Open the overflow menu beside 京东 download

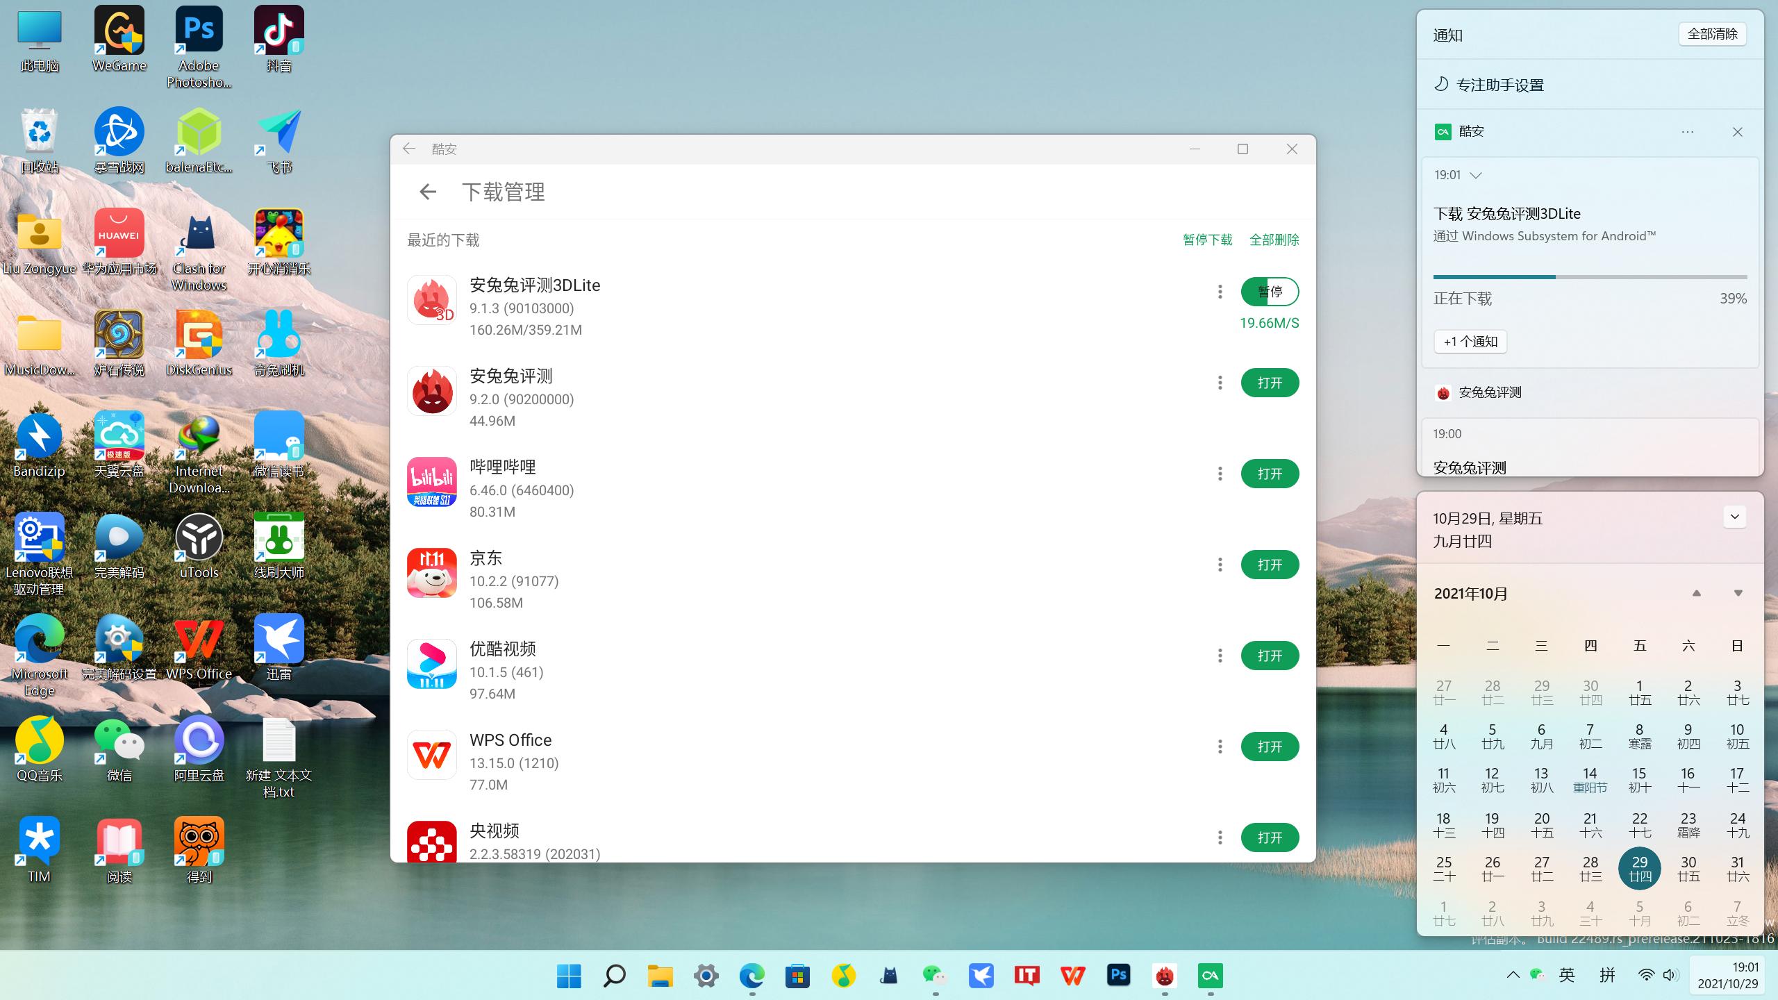coord(1219,565)
